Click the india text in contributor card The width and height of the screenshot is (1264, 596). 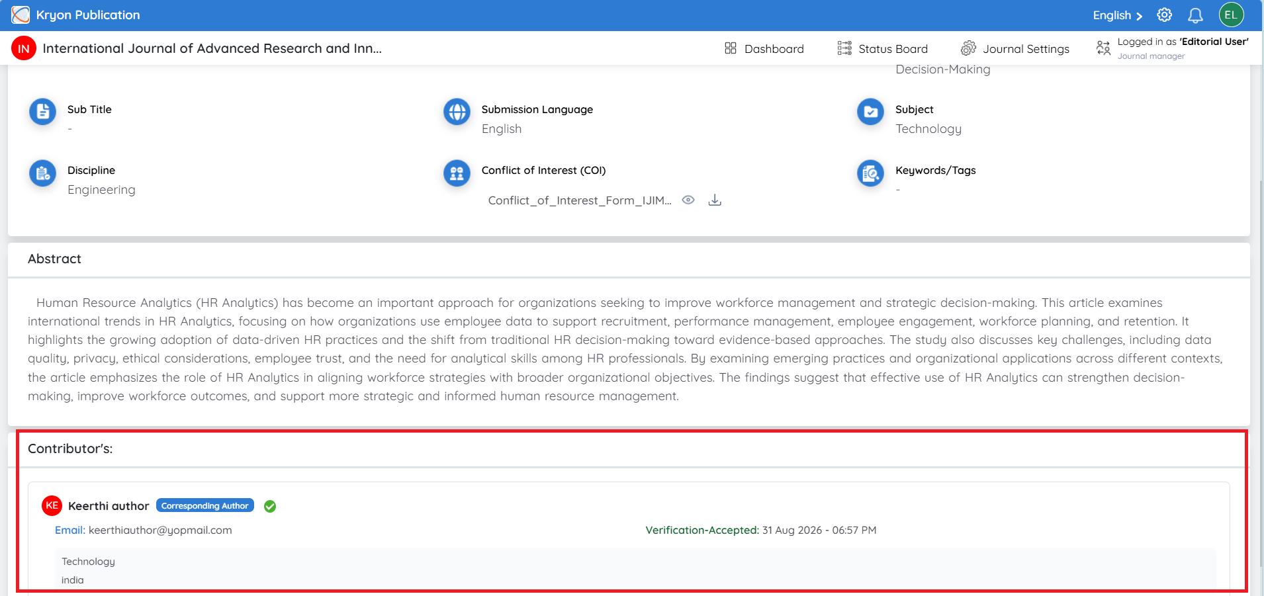click(x=73, y=580)
